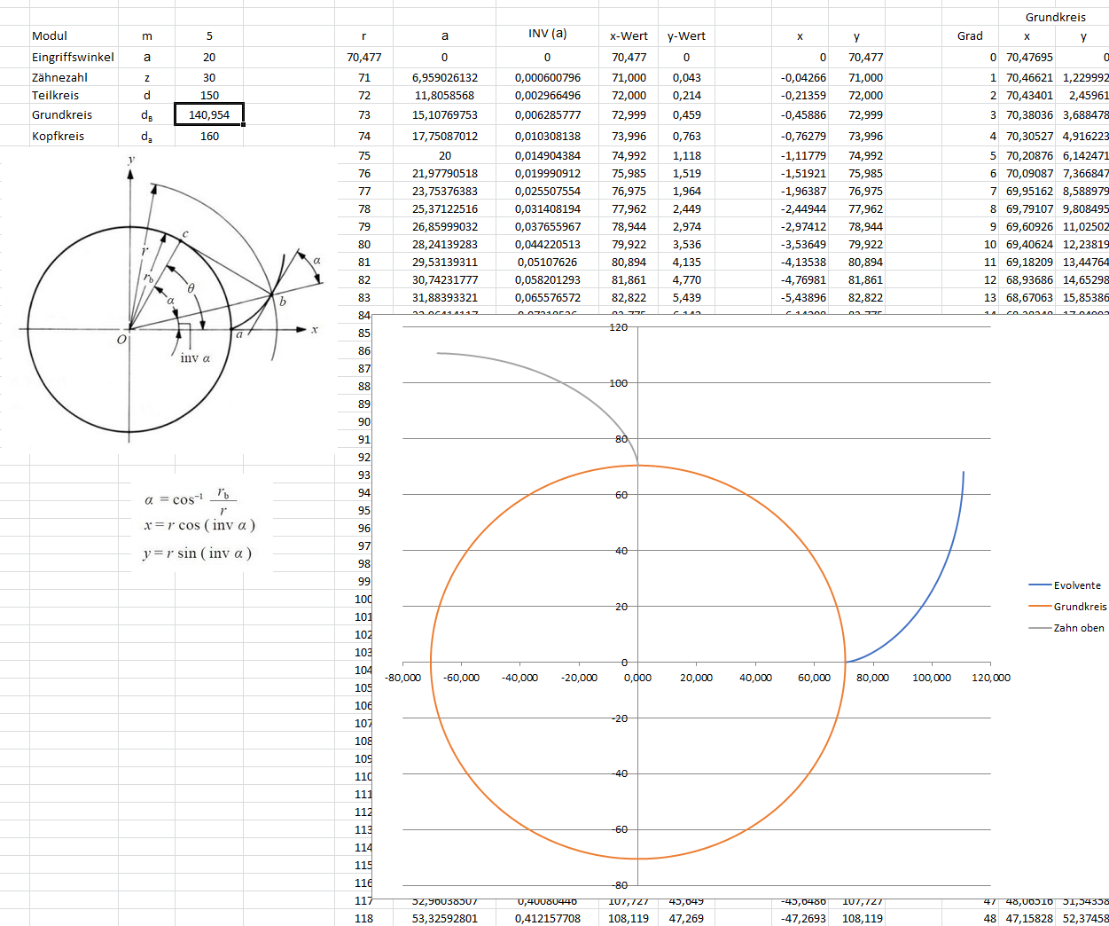Viewport: 1109px width, 926px height.
Task: Select the Evolvente entry in chart legend
Action: click(x=1076, y=585)
